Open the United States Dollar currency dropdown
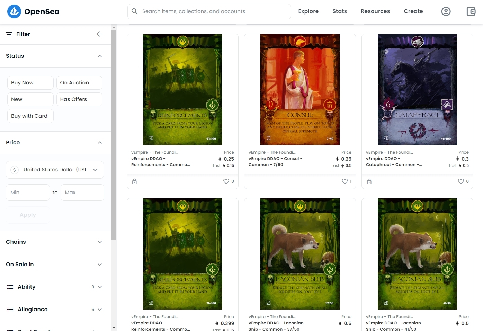The image size is (483, 331). pos(55,170)
